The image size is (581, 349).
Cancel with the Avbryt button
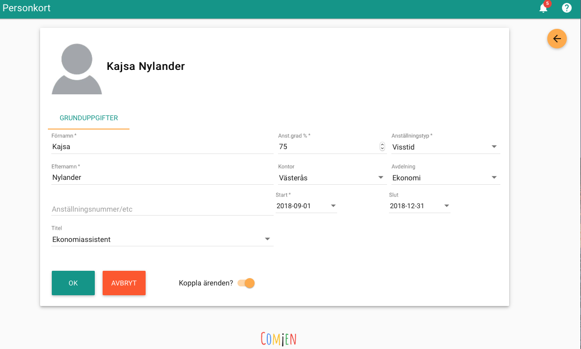pos(124,283)
